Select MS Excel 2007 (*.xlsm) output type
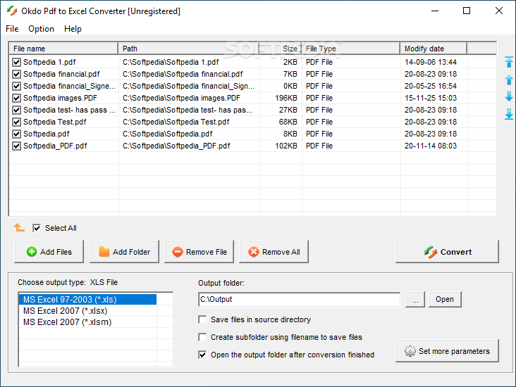Viewport: 516px width, 387px height. point(87,322)
